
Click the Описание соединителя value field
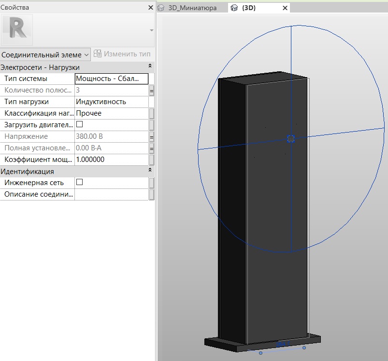(x=111, y=194)
